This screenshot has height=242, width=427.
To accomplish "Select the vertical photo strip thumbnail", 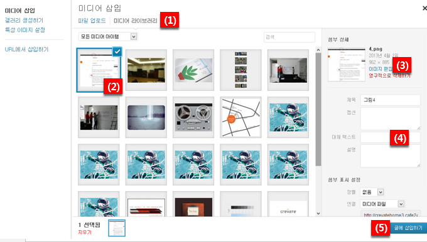I will (241, 70).
